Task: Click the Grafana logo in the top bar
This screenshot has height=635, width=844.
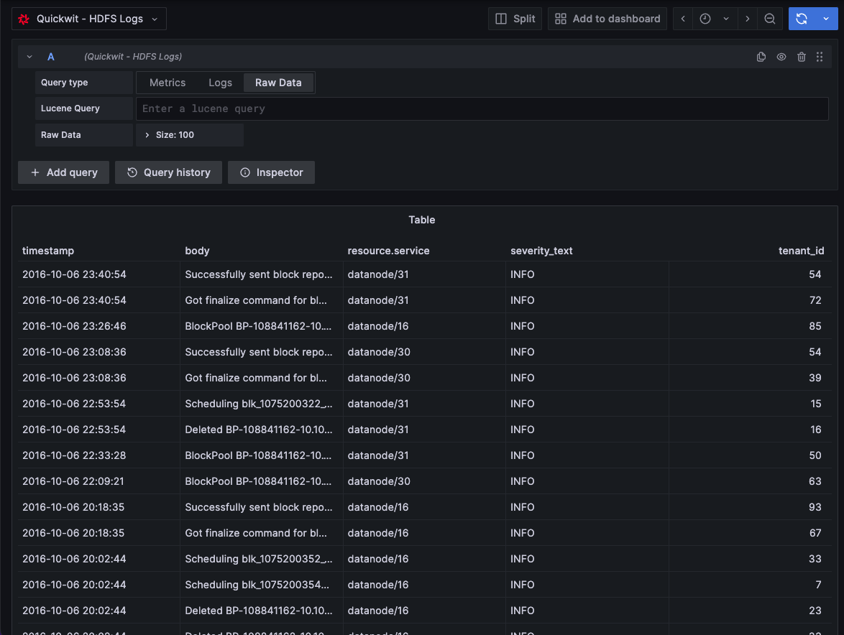Action: tap(23, 19)
